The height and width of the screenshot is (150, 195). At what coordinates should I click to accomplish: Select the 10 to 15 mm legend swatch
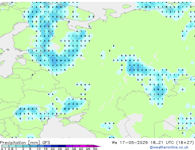click(x=41, y=146)
